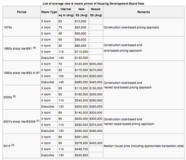The image size is (186, 160).
Task: Click the 1970s period cell
Action: click(22, 27)
